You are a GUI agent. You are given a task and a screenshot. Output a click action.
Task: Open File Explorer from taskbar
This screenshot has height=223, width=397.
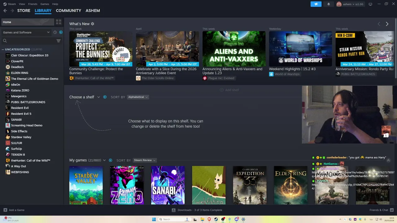tap(202, 219)
